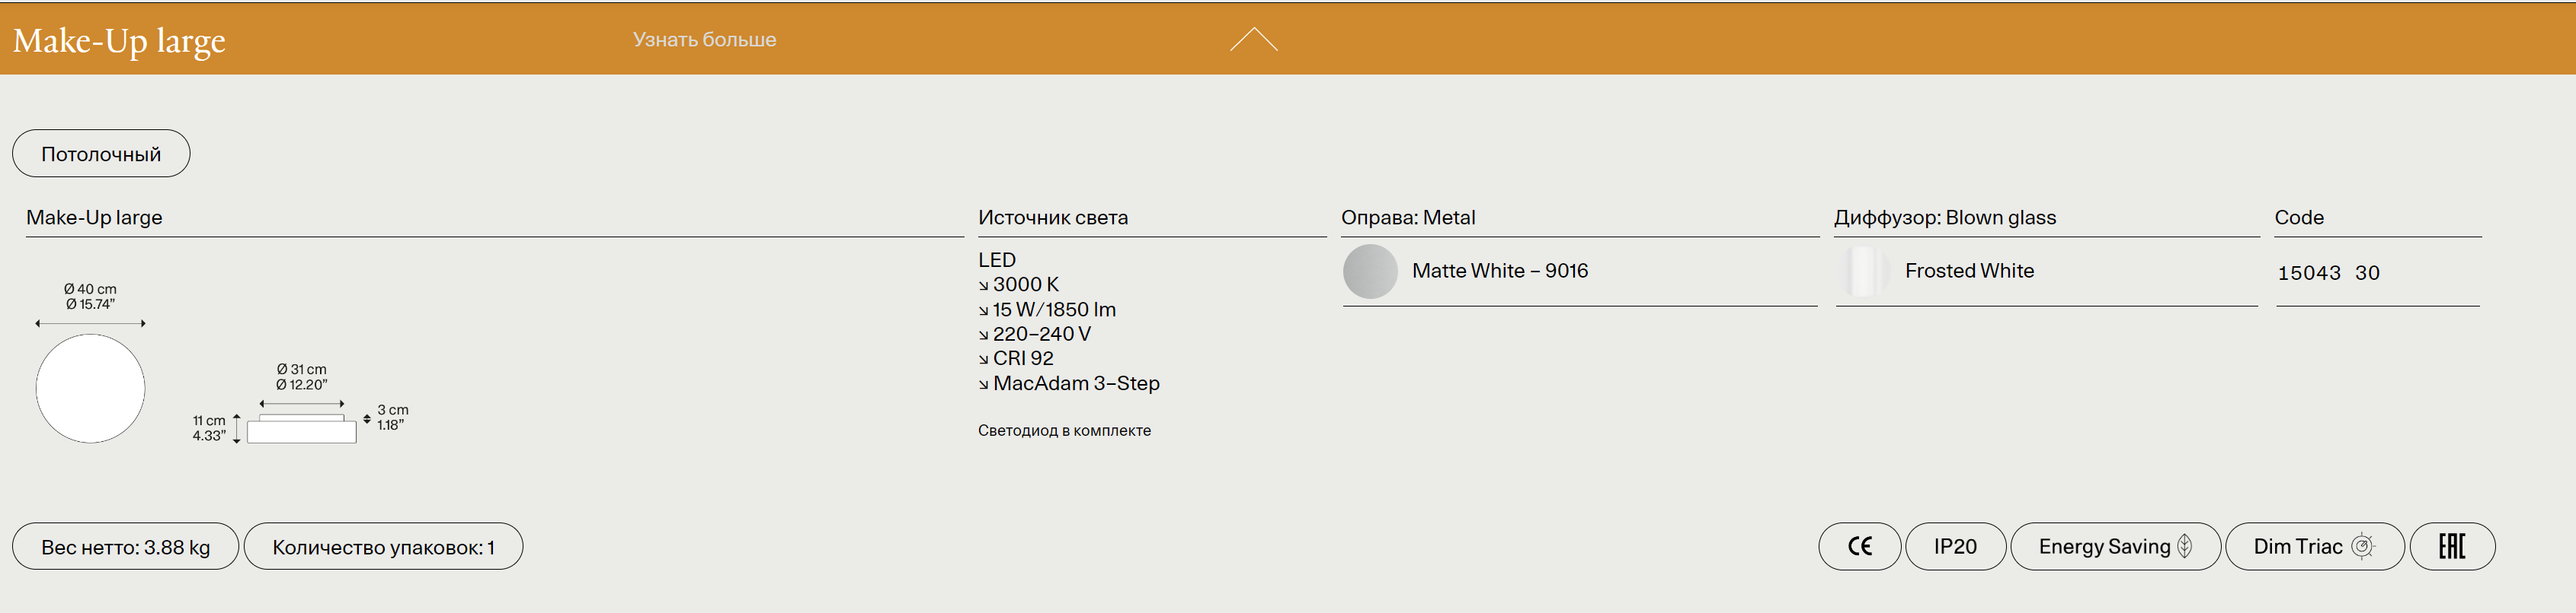The image size is (2576, 613).
Task: Click the IP20 protection rating badge
Action: tap(1955, 546)
